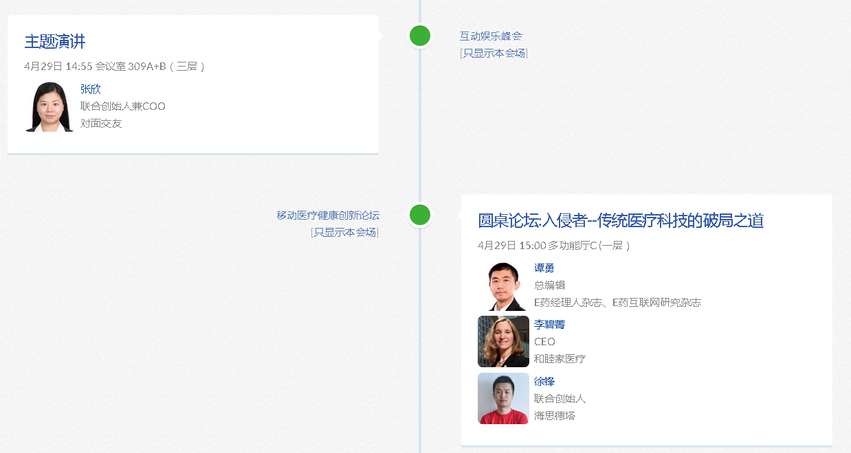Open the 主题演讲 session title
The width and height of the screenshot is (851, 453).
click(55, 41)
